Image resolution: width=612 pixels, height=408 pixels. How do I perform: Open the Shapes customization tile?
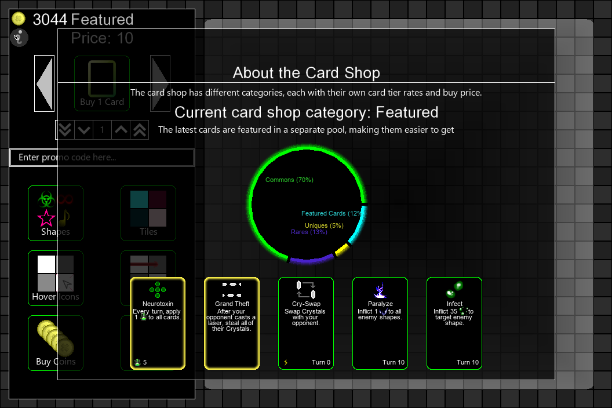[x=56, y=213]
